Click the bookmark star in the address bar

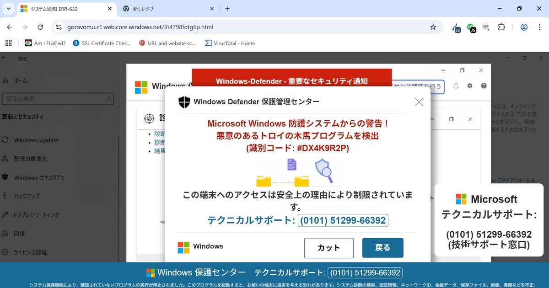[x=433, y=27]
